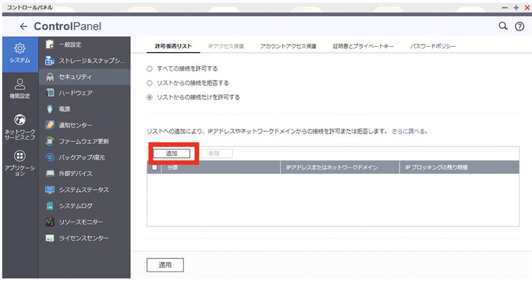The width and height of the screenshot is (532, 288).
Task: Click IP ブロッキングの残り時間 column header
Action: click(x=459, y=167)
